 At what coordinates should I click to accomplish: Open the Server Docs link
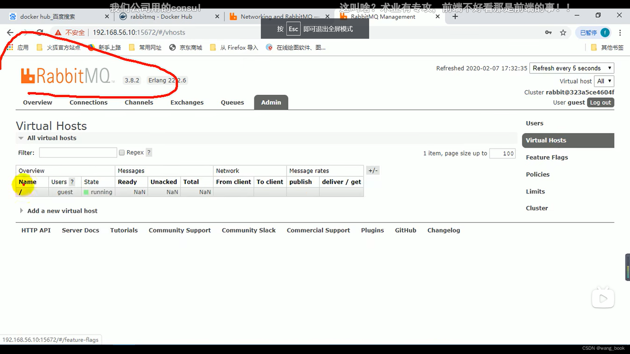pos(80,230)
